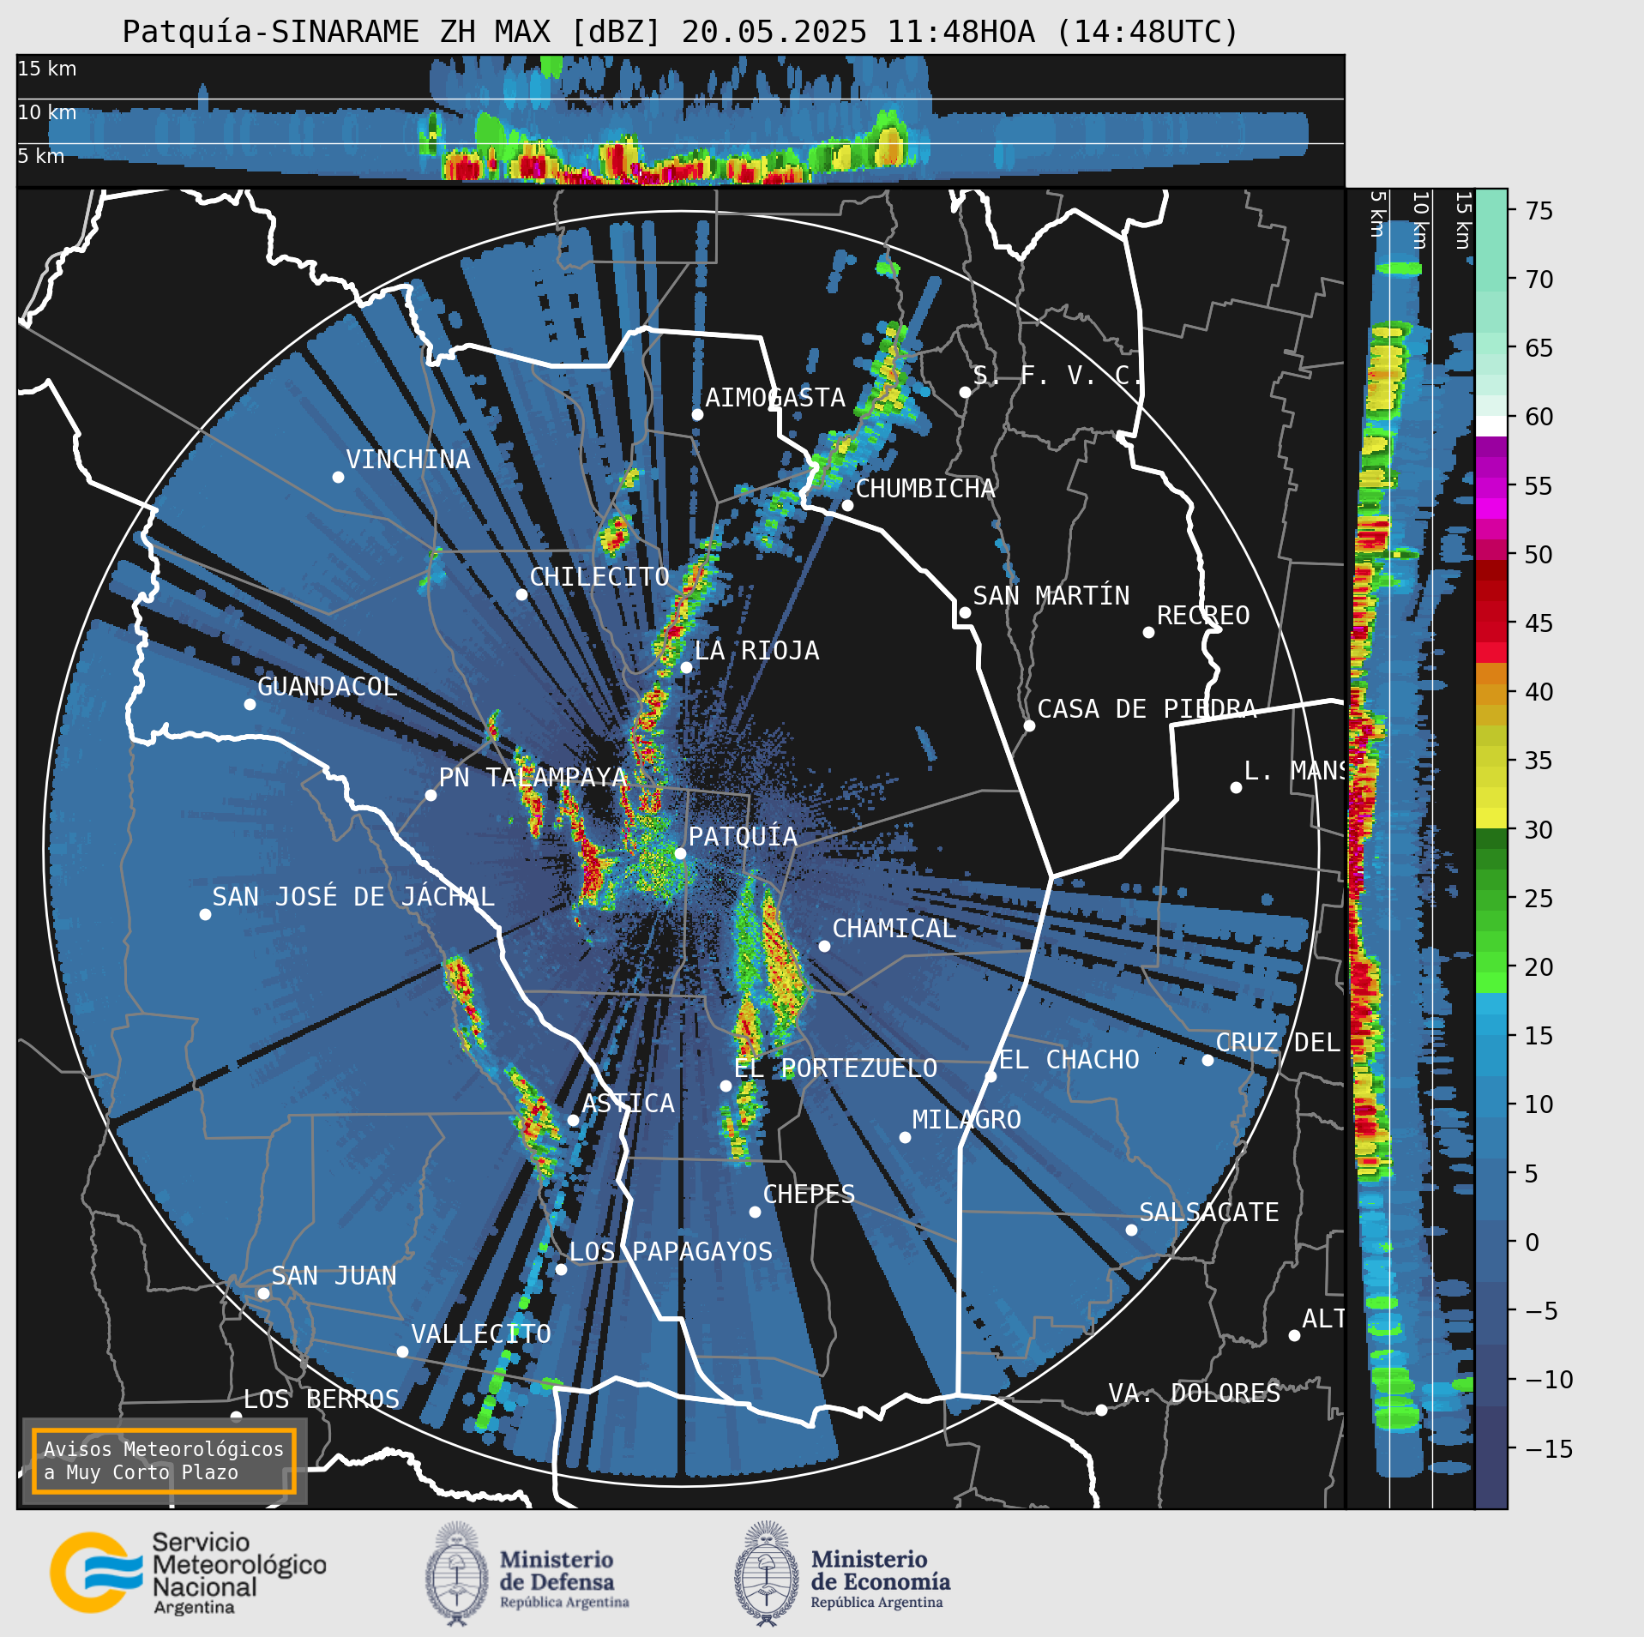Click the 15 km label in top profile
The width and height of the screenshot is (1644, 1637).
tap(47, 69)
